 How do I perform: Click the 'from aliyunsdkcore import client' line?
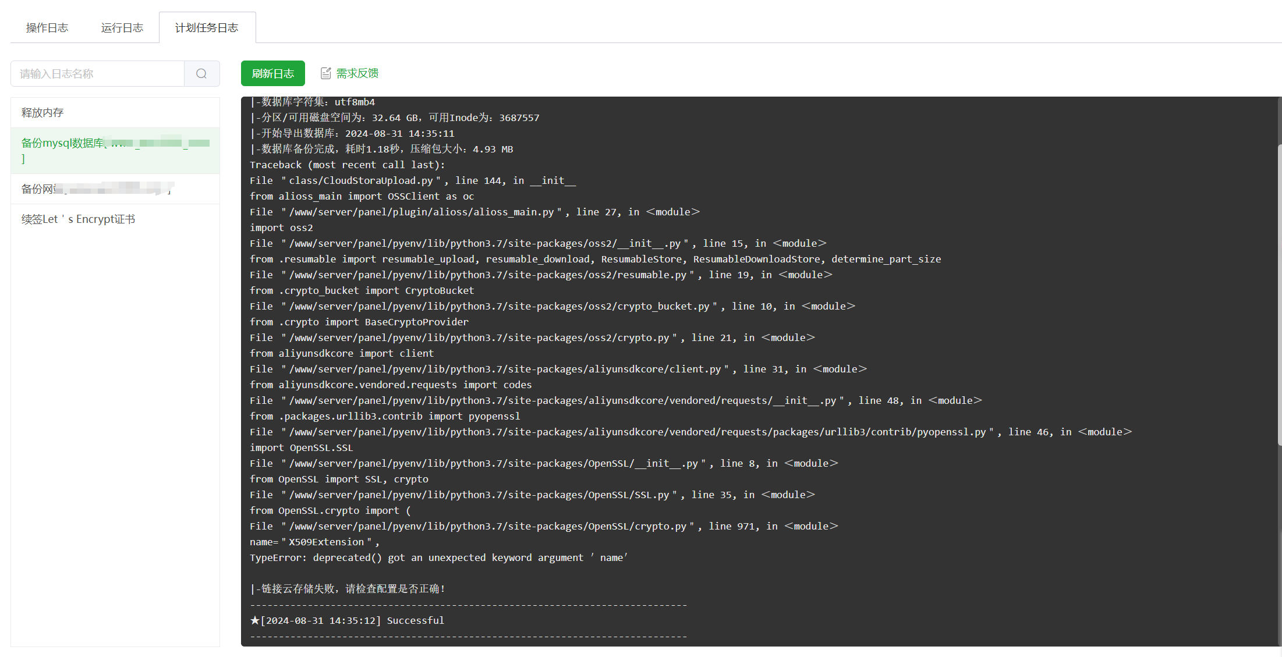[342, 353]
